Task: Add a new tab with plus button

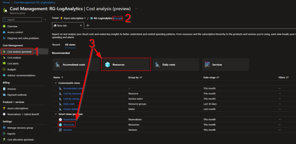Action: click(88, 25)
